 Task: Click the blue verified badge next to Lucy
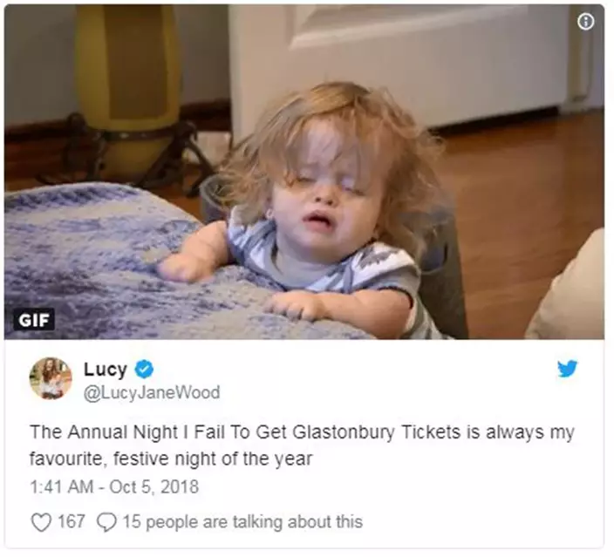pos(144,369)
